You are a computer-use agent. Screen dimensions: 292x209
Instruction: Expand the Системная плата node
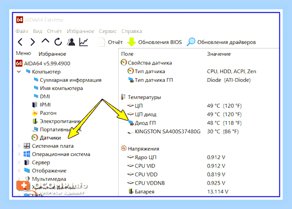tap(19, 146)
